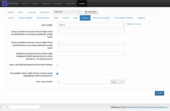Viewport: 170px width, 111px height.
Task: Click the Kaydet button
Action: 159,93
